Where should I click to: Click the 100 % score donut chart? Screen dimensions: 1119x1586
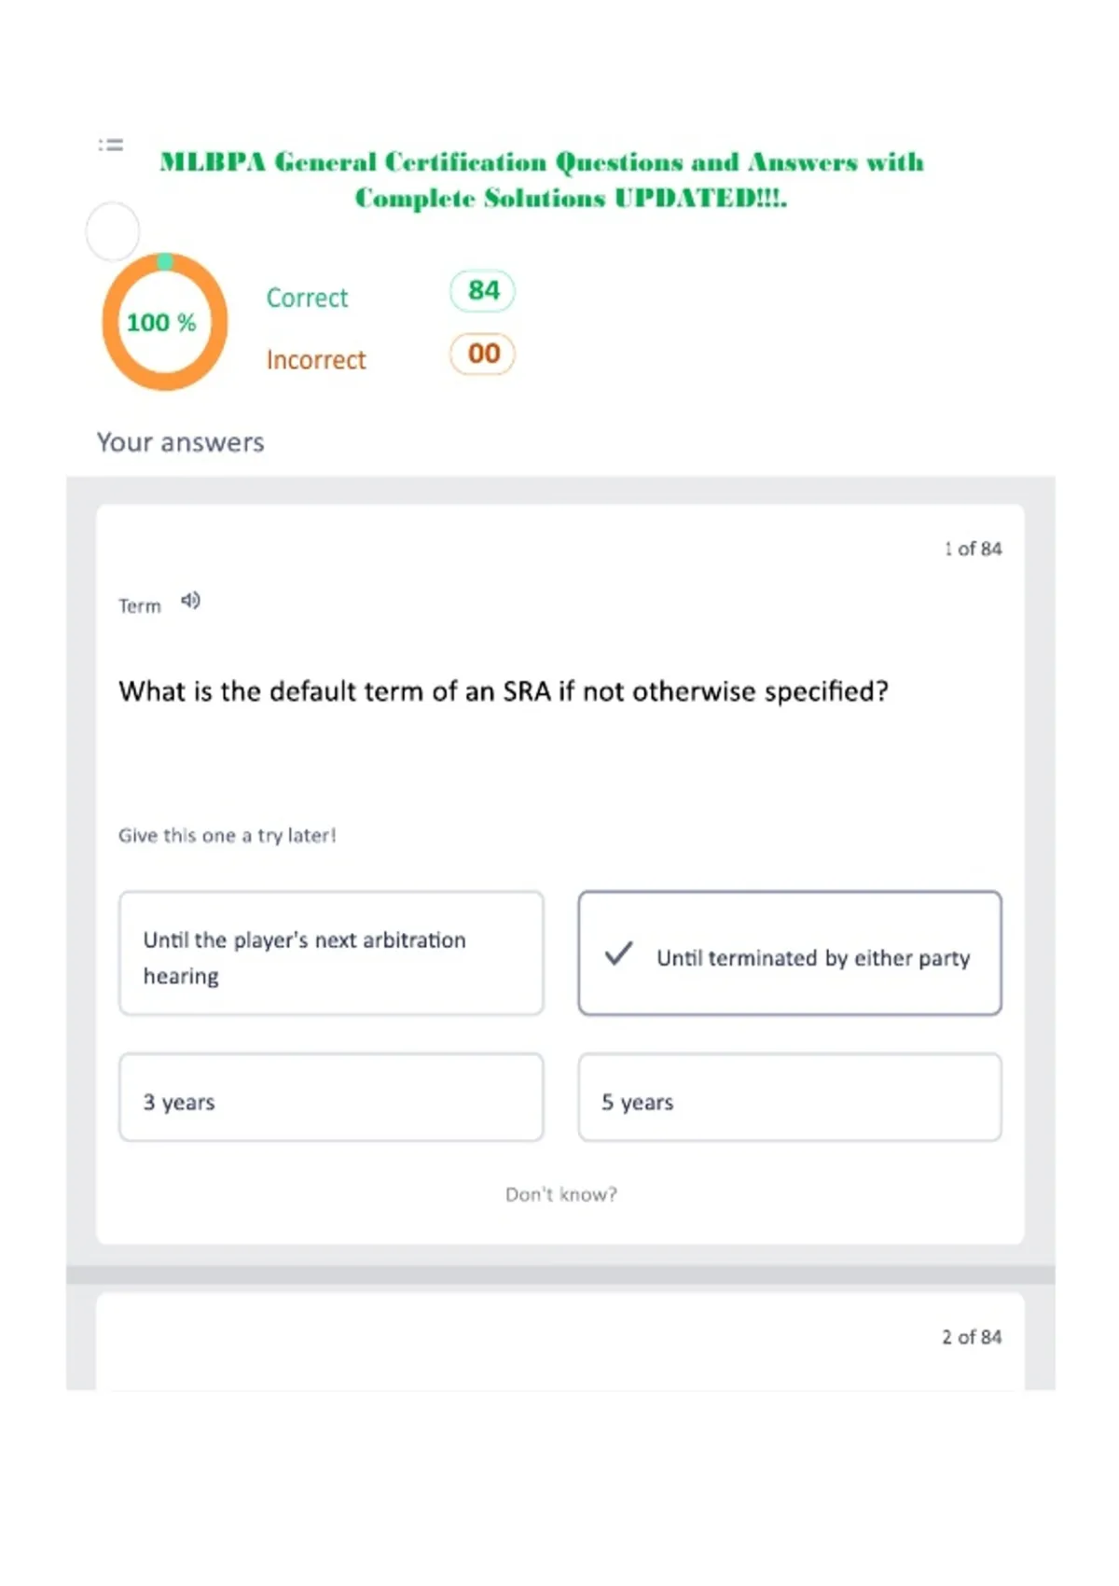click(x=165, y=322)
